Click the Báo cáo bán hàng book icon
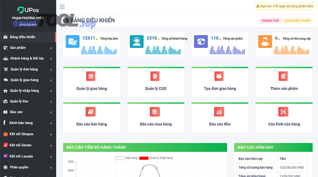Viewport: 318px width, 177px height. (x=91, y=112)
